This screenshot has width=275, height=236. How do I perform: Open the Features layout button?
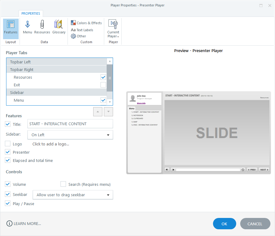[11, 29]
